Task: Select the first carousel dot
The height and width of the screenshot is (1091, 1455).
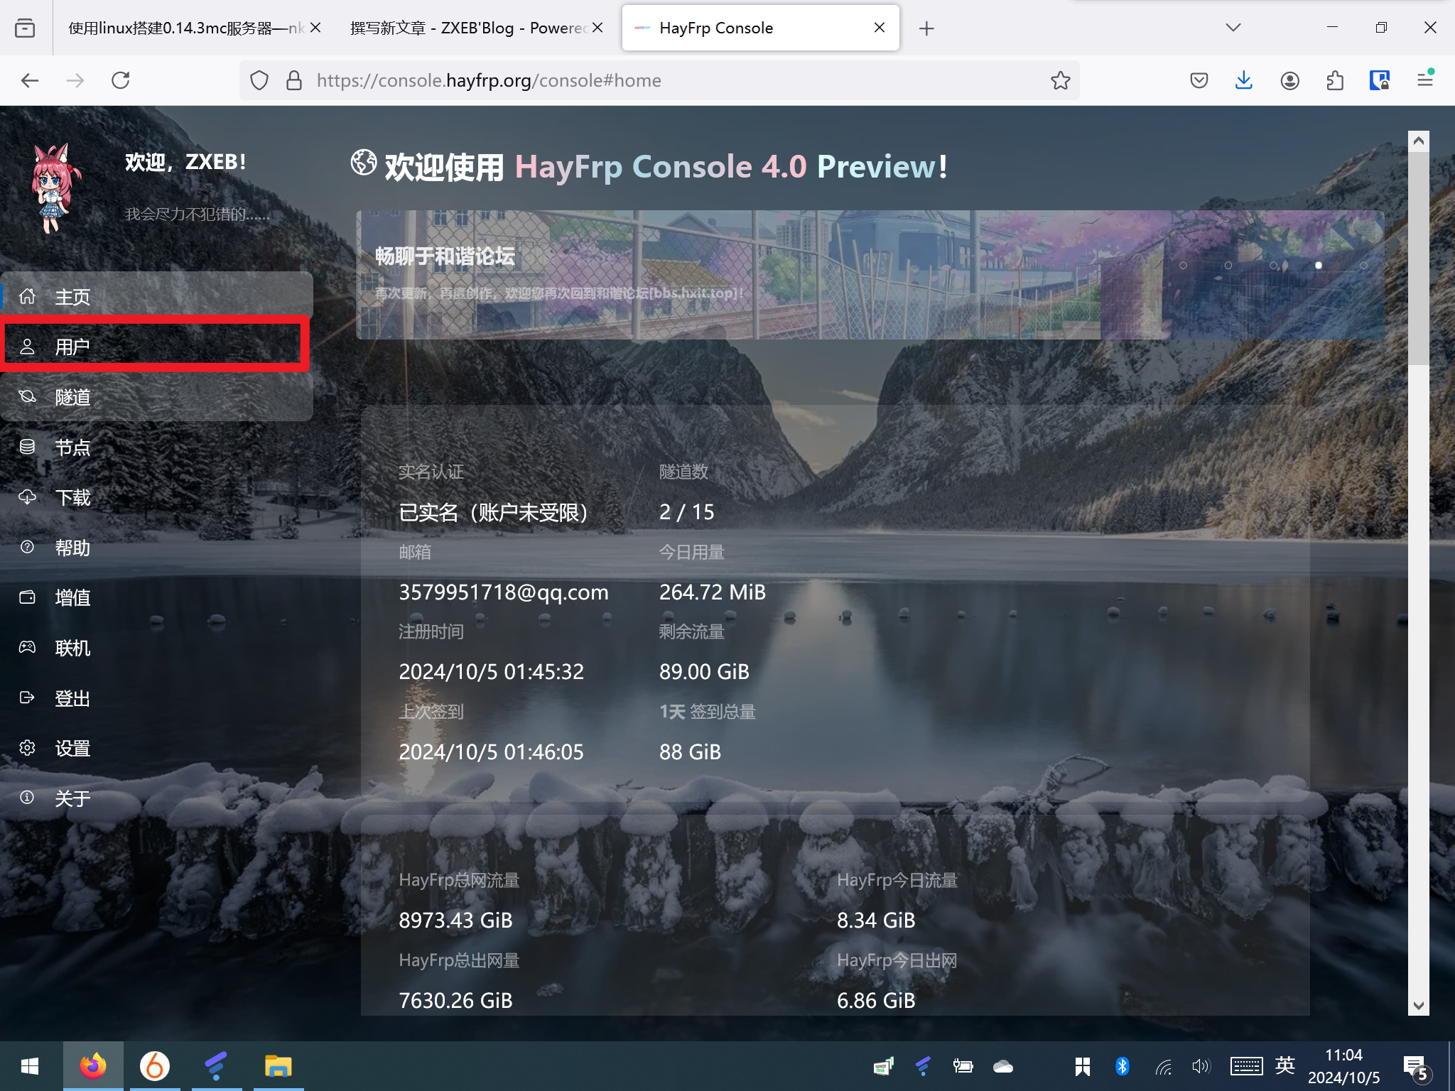Action: [1183, 266]
